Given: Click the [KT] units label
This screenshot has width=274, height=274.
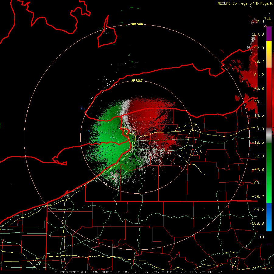Looking at the screenshot, I should point(260,21).
